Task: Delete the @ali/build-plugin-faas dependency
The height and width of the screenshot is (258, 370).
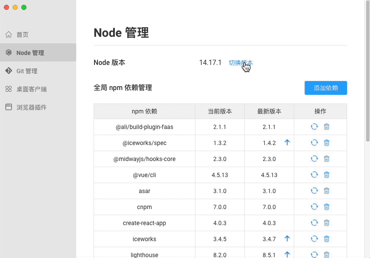Action: tap(326, 126)
